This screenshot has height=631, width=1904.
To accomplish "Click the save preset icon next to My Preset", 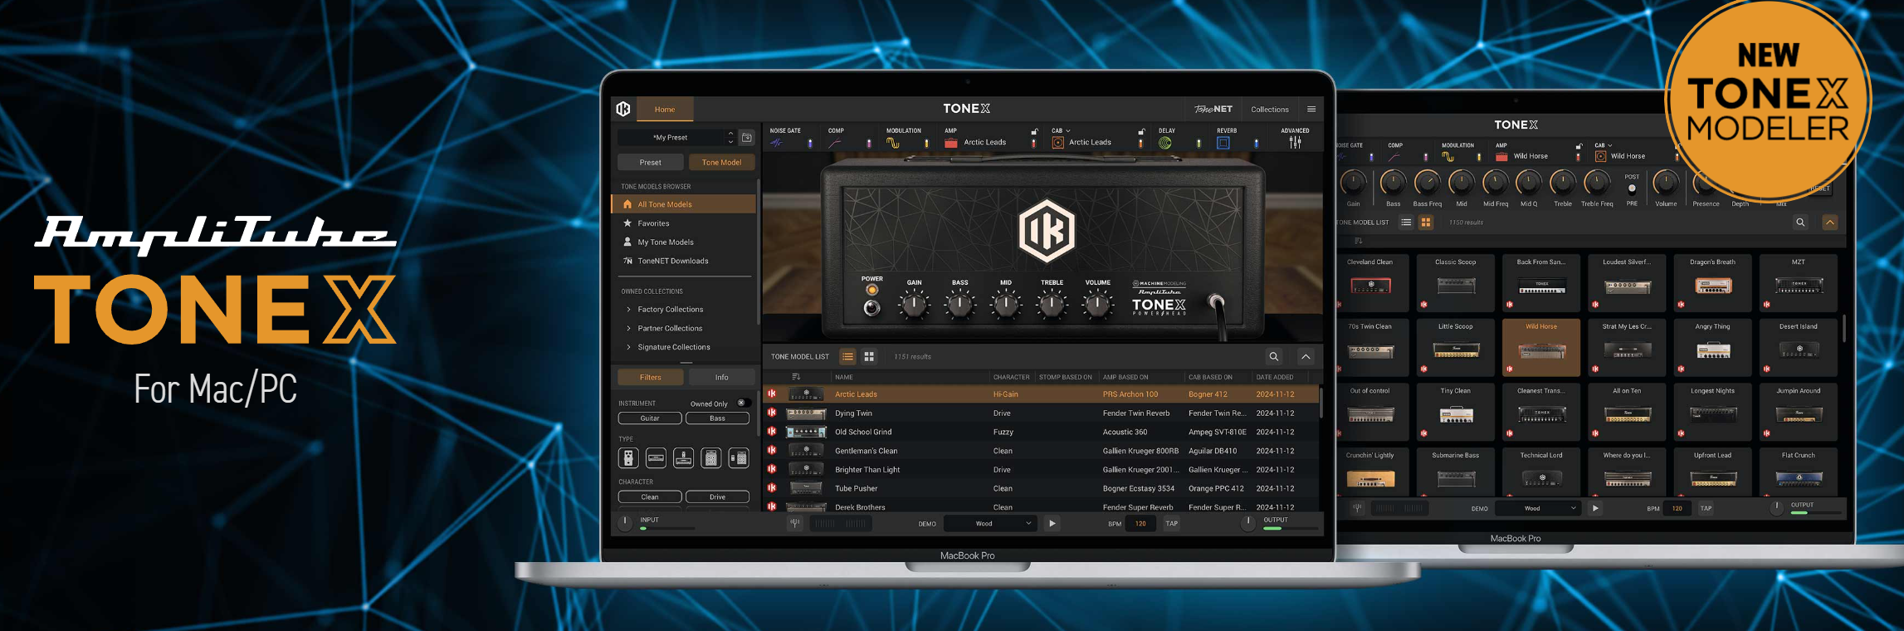I will pyautogui.click(x=747, y=138).
